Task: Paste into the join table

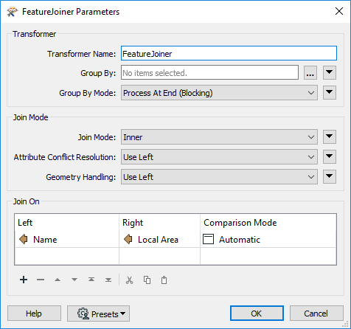Action: pos(164,280)
